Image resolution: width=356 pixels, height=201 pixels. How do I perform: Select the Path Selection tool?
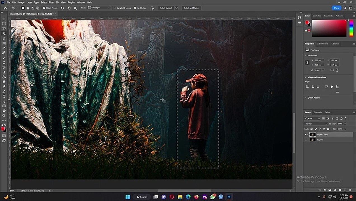coord(4,101)
